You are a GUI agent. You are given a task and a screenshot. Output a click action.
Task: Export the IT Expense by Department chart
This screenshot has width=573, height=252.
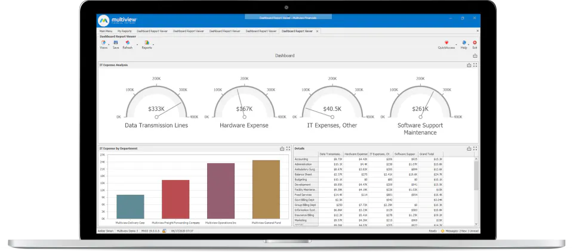point(282,148)
